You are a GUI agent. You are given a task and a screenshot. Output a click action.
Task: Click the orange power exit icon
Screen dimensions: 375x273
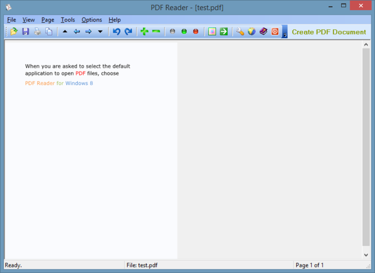275,32
